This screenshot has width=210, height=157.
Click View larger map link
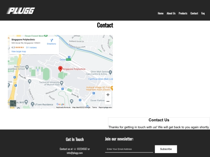(19, 52)
